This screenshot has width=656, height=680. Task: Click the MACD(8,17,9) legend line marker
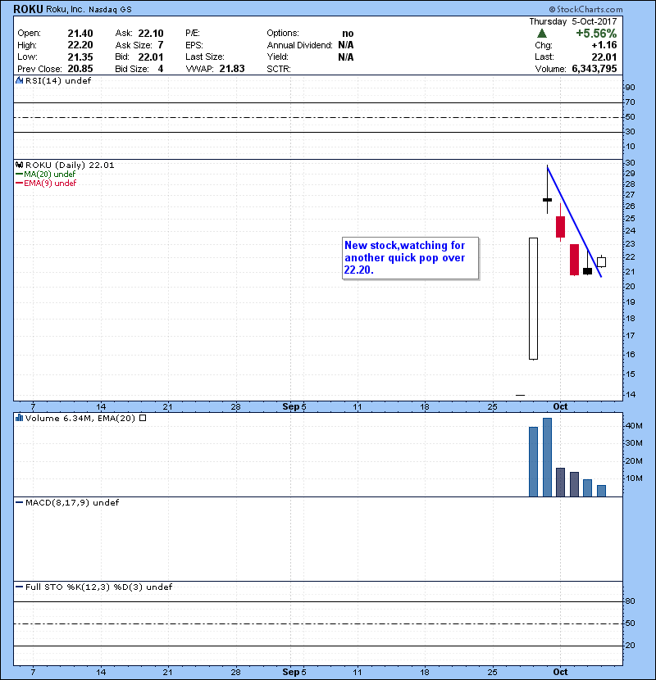click(19, 503)
